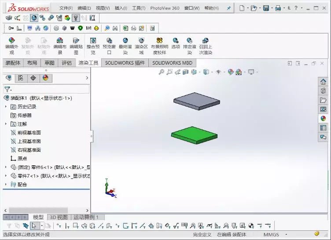This screenshot has height=240, width=331.
Task: Click the feature tree horizontal scrollbar
Action: (38, 210)
